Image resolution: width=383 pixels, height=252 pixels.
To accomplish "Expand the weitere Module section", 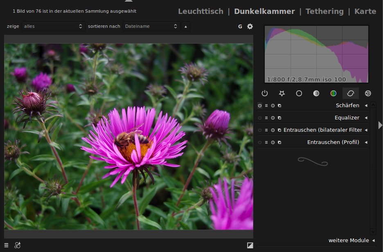I will (373, 241).
